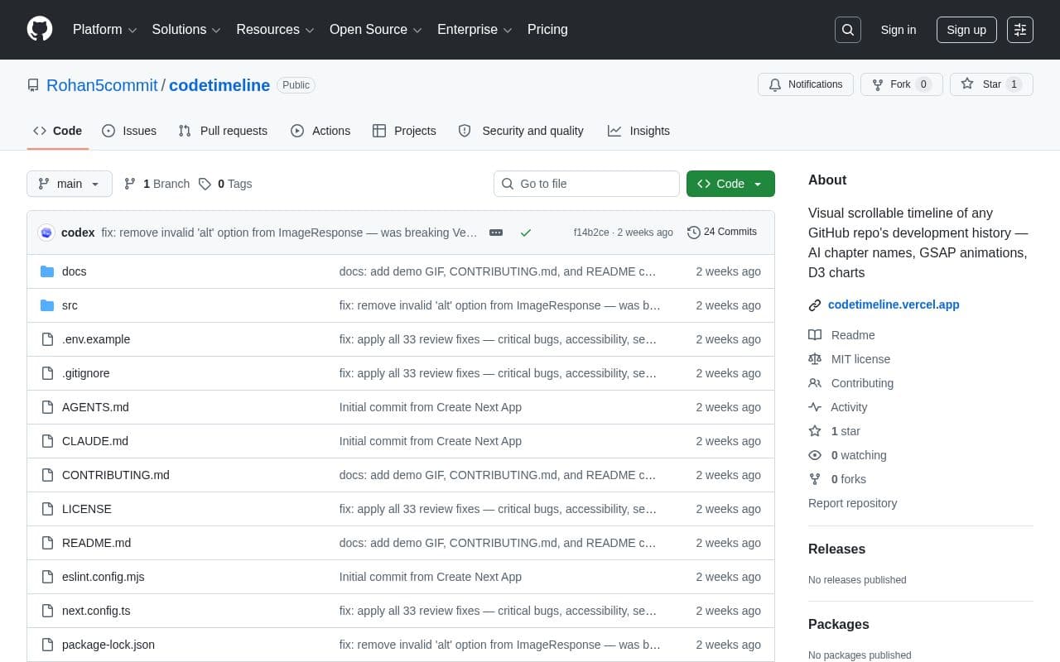The image size is (1060, 662).
Task: Click the eye icon next to 0 watching
Action: (x=815, y=455)
